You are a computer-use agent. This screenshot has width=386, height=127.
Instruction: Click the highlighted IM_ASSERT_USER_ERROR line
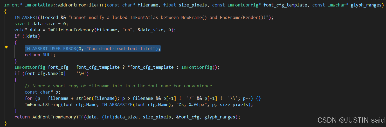tap(93, 49)
